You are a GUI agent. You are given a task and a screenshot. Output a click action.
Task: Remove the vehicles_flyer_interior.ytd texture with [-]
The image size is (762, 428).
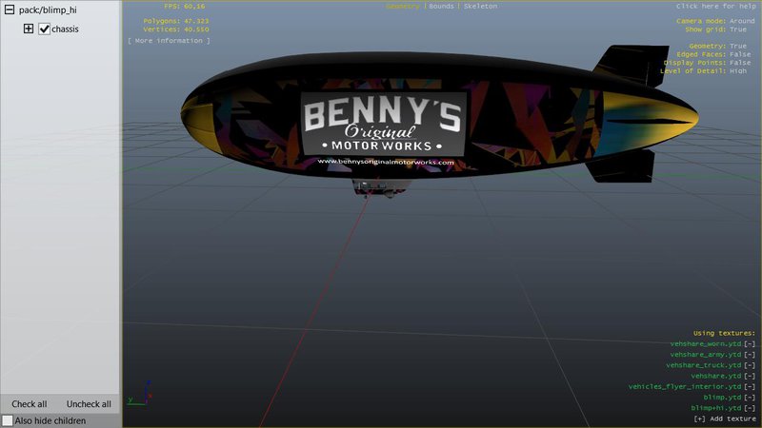tap(750, 387)
